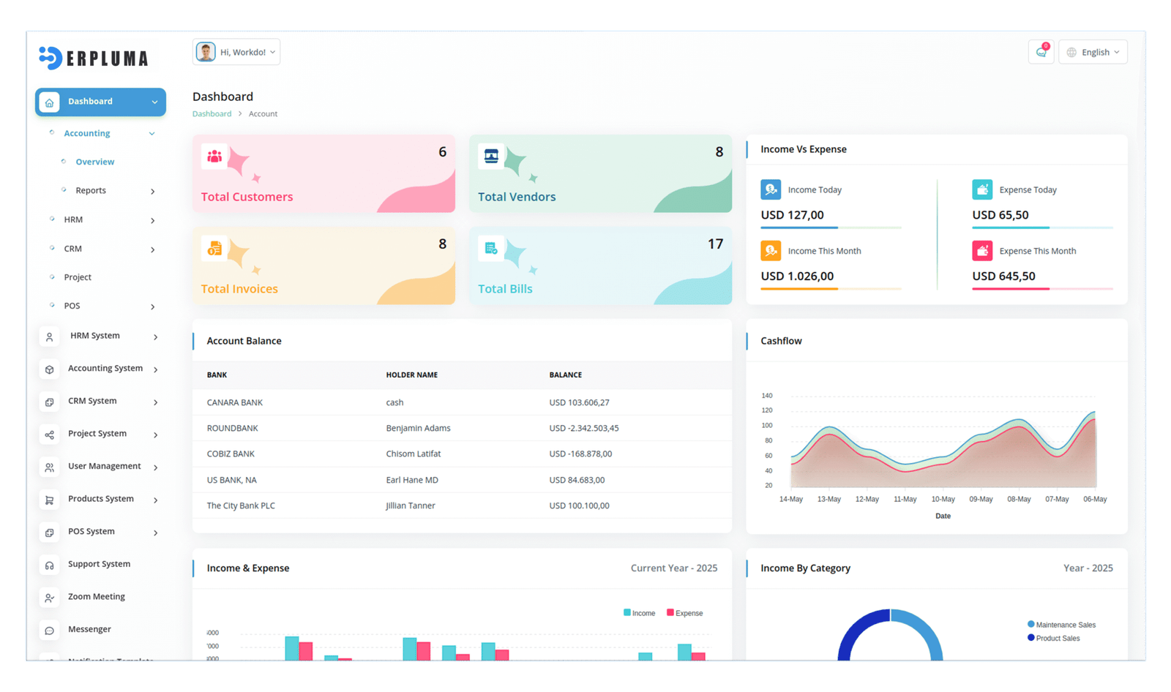The width and height of the screenshot is (1171, 692).
Task: Click the Total Bills icon
Action: click(491, 249)
